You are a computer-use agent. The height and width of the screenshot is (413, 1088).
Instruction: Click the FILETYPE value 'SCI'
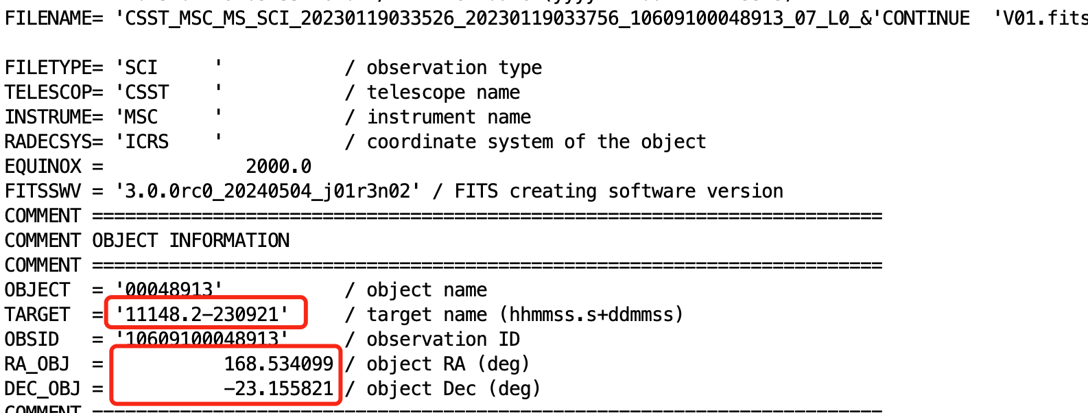(141, 67)
